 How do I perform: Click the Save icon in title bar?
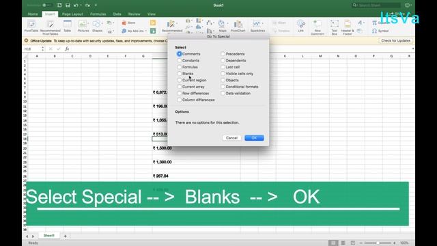(68, 5)
